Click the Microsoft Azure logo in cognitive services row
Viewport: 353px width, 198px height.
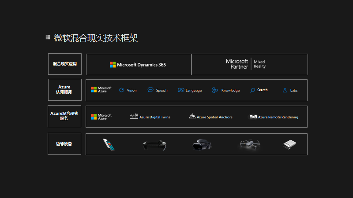click(x=101, y=90)
